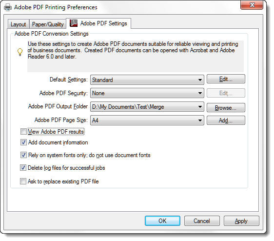274x241 pixels.
Task: Click Browse to choose output folder
Action: tap(226, 107)
